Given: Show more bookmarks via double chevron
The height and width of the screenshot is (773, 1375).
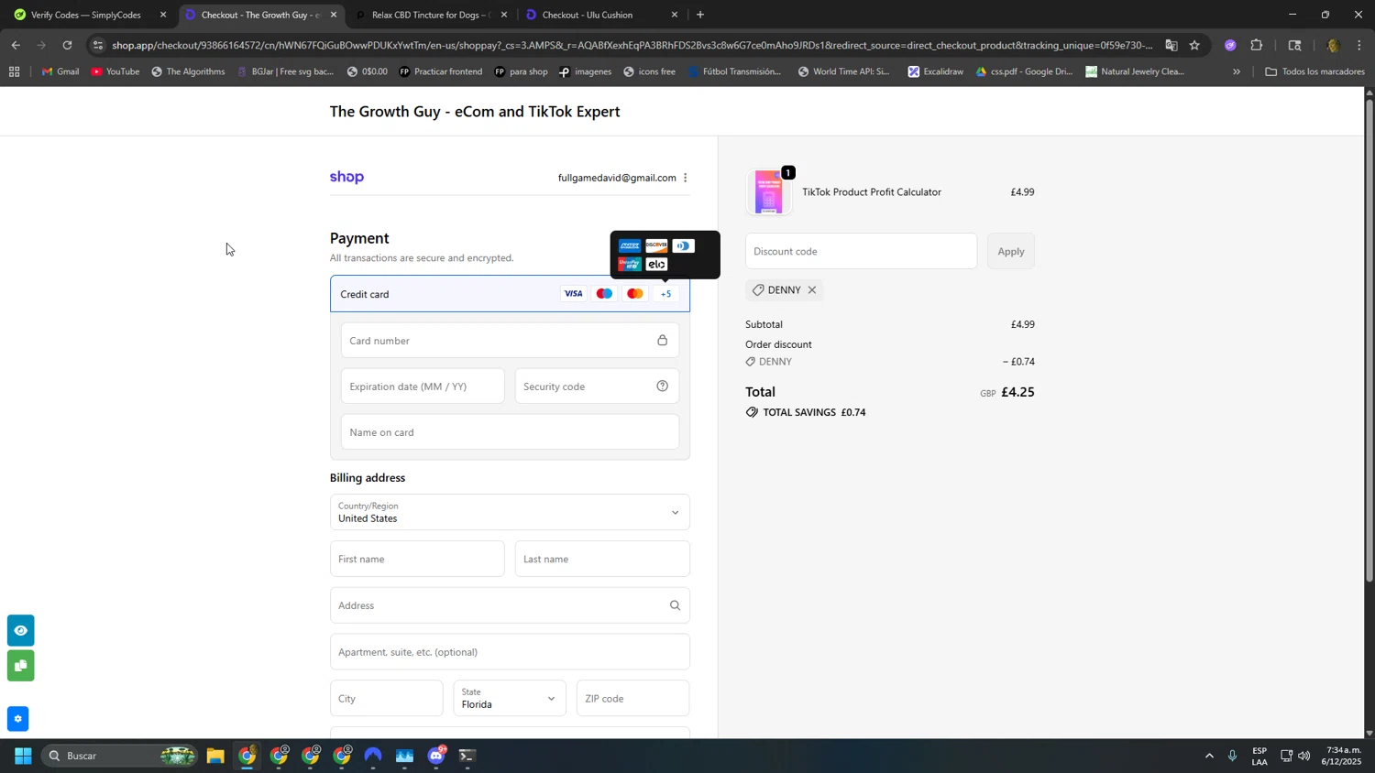Looking at the screenshot, I should [x=1237, y=71].
